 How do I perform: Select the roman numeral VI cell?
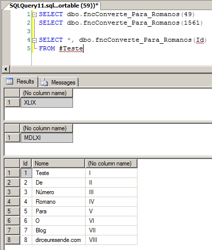(x=111, y=221)
